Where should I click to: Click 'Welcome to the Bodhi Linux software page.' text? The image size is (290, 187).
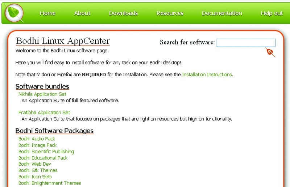62,51
